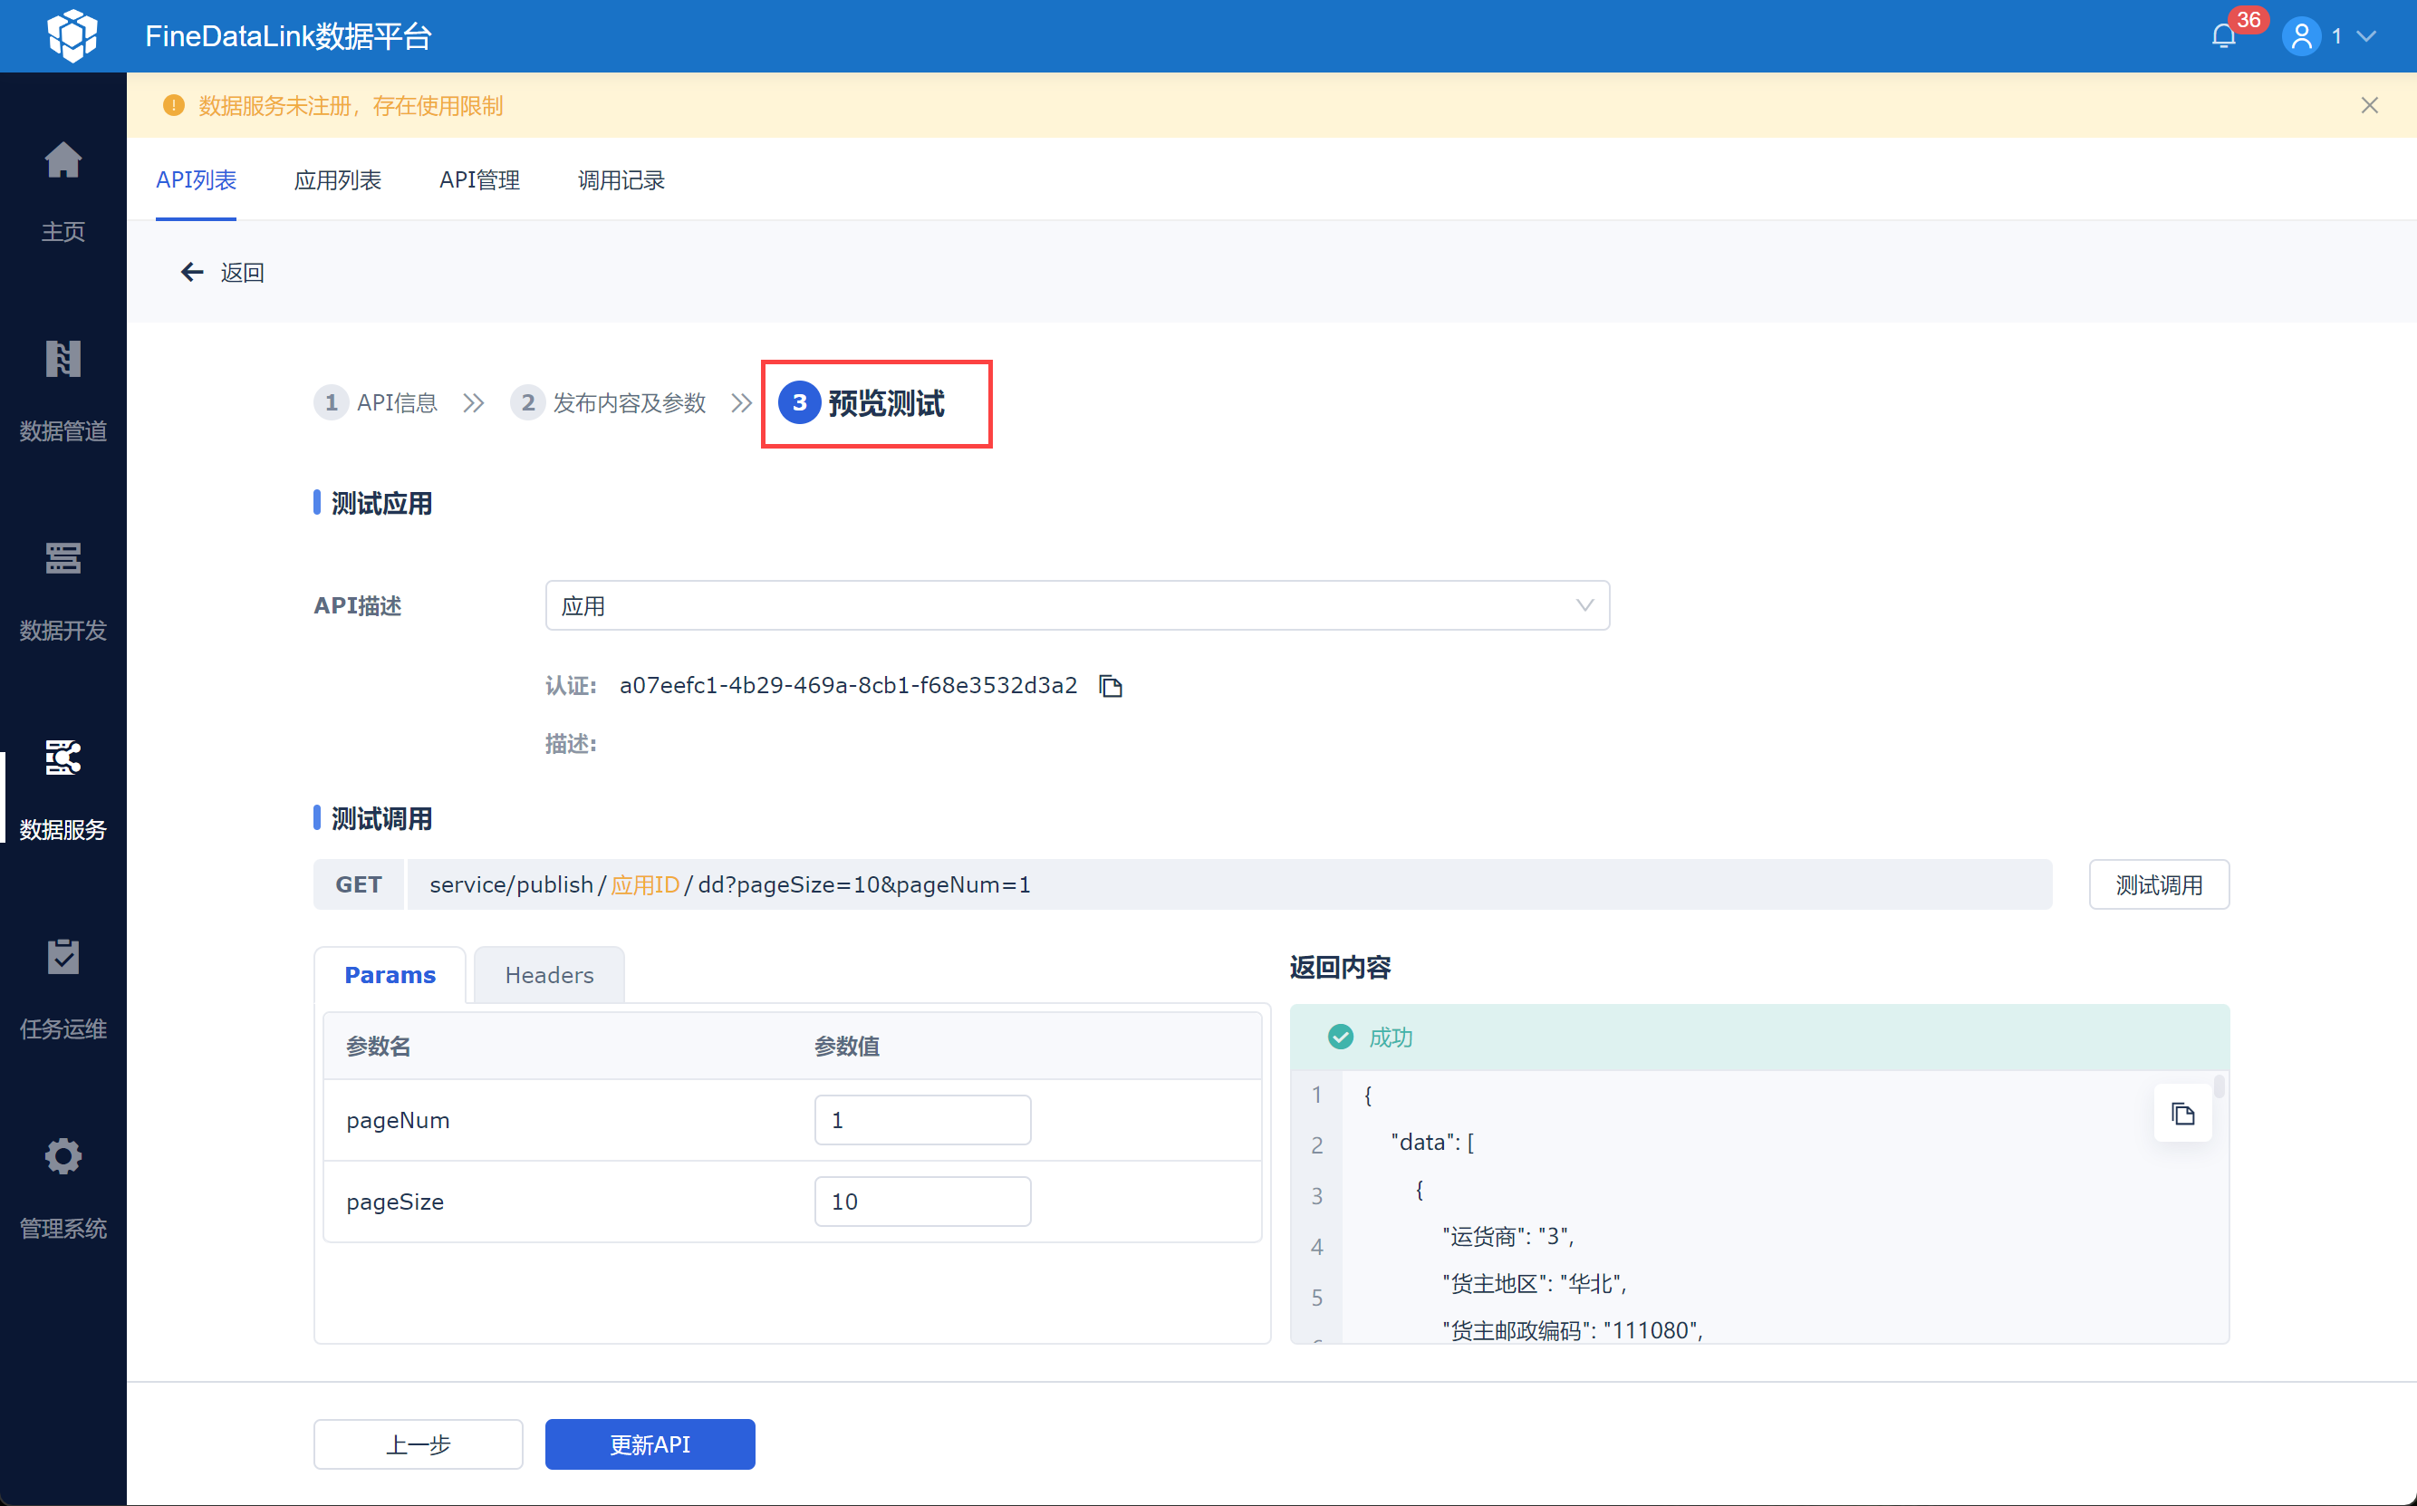2417x1506 pixels.
Task: Click the 上一步 previous step button
Action: pyautogui.click(x=419, y=1444)
